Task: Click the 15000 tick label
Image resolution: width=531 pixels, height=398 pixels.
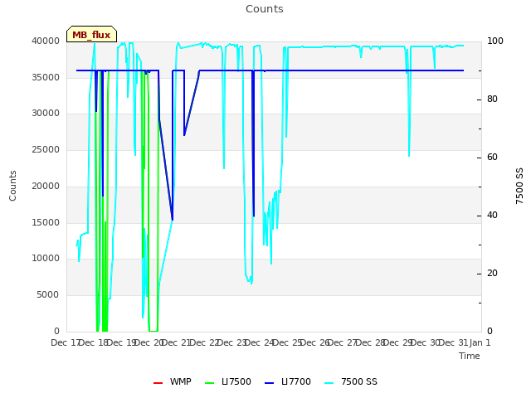Action: click(x=46, y=222)
